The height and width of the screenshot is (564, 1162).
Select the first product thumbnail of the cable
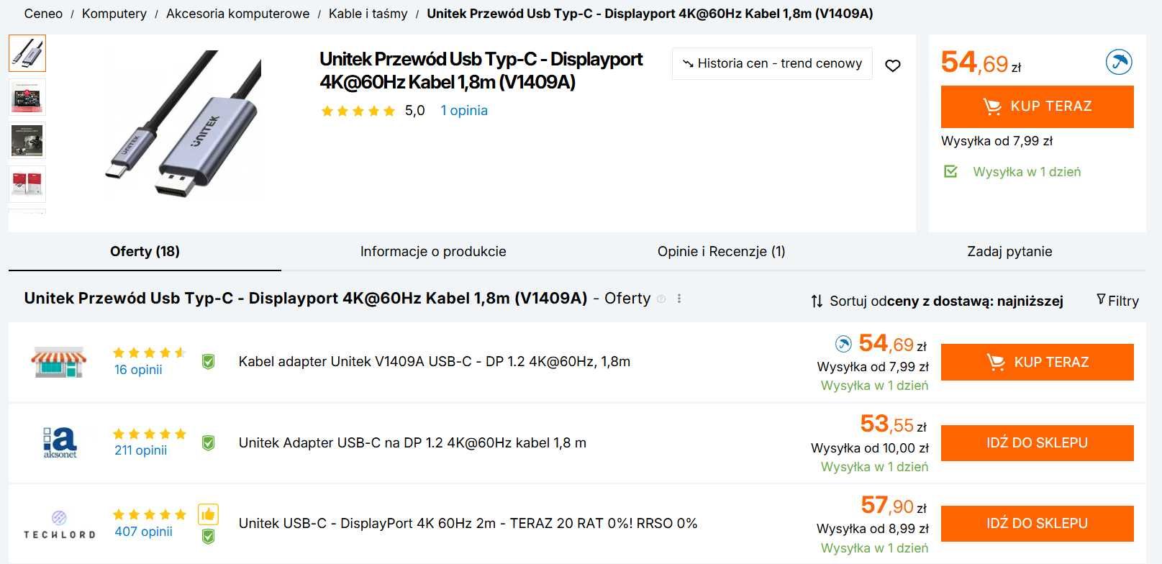(x=27, y=53)
